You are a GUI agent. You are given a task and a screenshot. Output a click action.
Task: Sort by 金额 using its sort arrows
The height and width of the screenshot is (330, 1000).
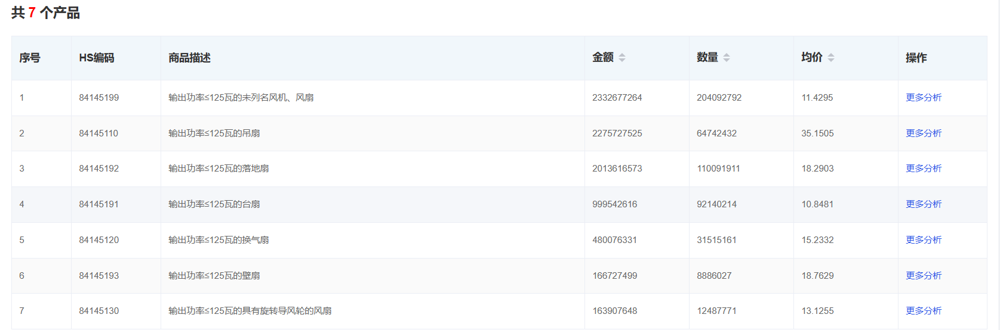(622, 58)
